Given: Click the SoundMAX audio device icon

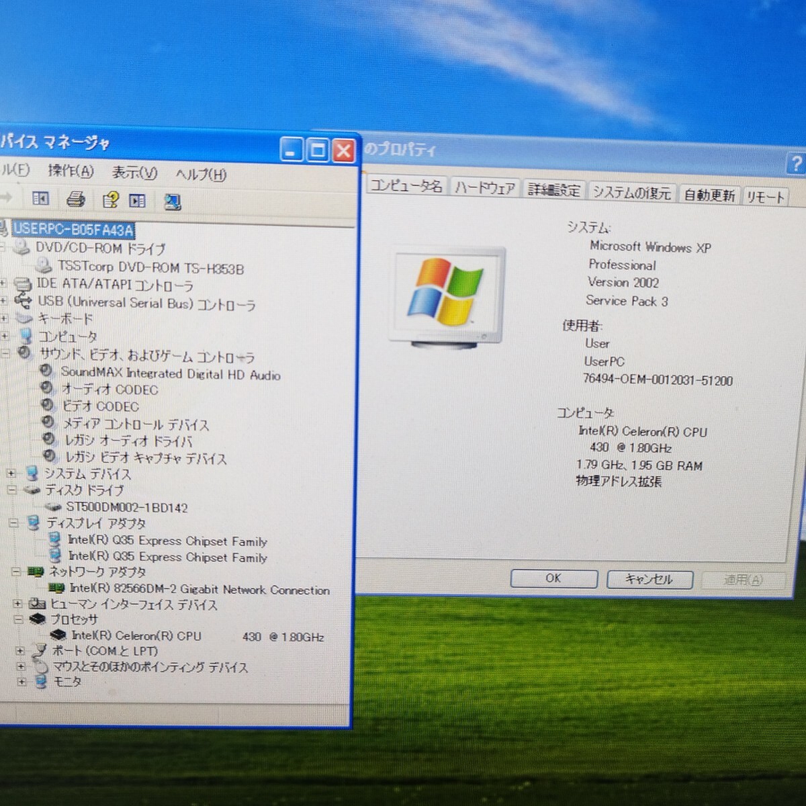Looking at the screenshot, I should click(x=46, y=371).
